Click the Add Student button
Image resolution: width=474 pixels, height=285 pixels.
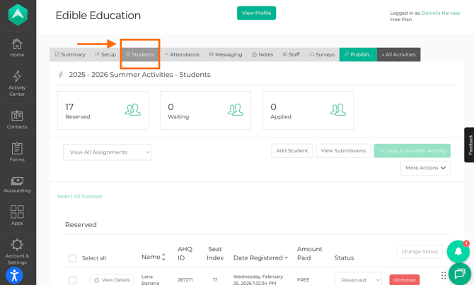click(x=291, y=150)
